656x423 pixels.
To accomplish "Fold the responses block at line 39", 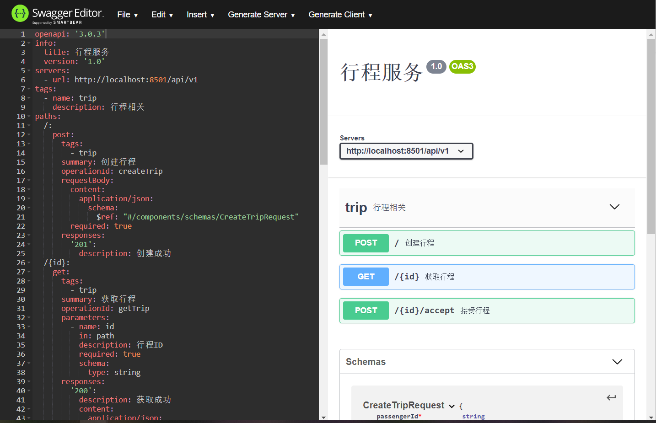I will [29, 381].
